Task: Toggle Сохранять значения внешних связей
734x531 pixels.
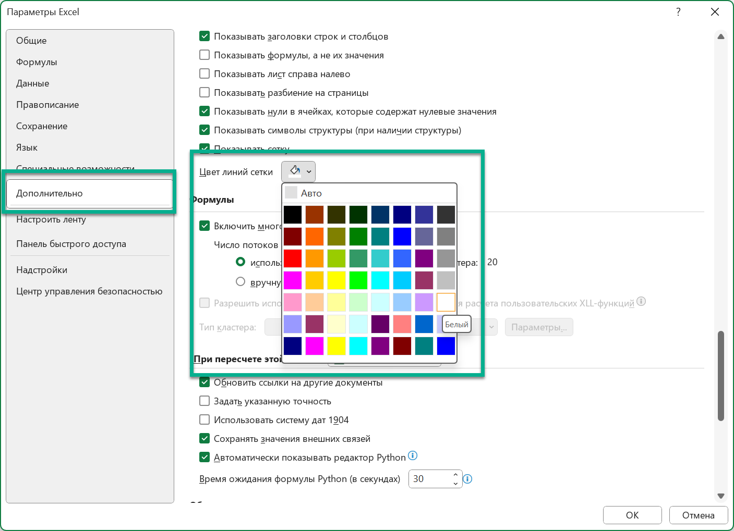Action: [x=204, y=439]
